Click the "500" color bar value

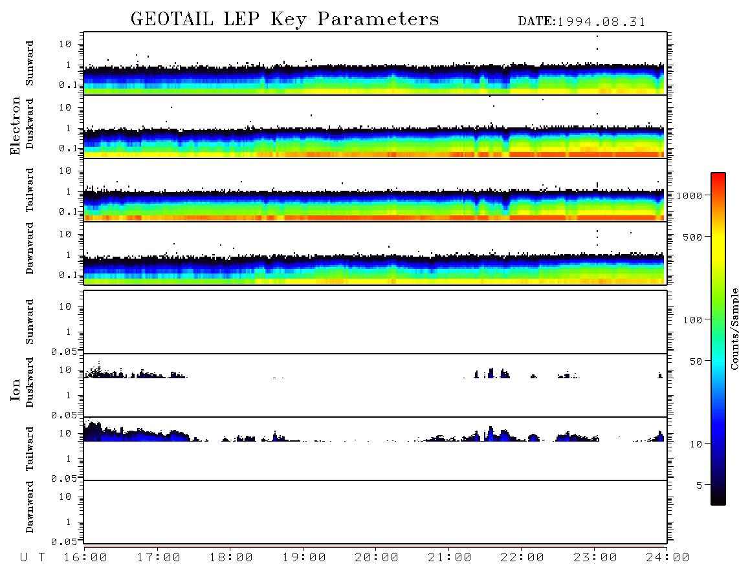692,237
